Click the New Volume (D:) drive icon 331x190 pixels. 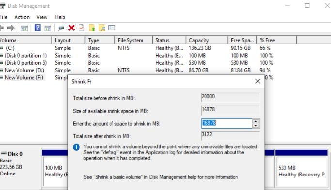coord(1,70)
